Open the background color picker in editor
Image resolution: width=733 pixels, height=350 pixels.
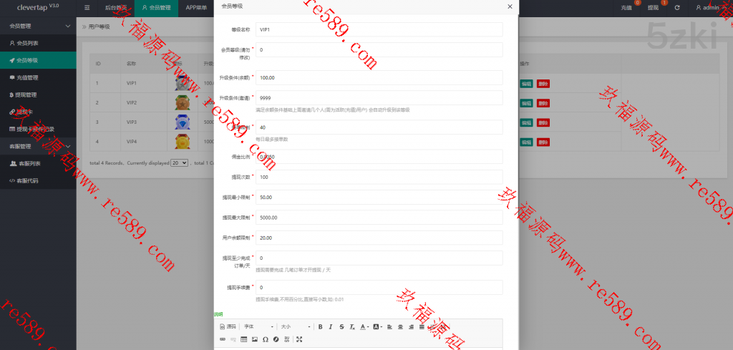[378, 326]
